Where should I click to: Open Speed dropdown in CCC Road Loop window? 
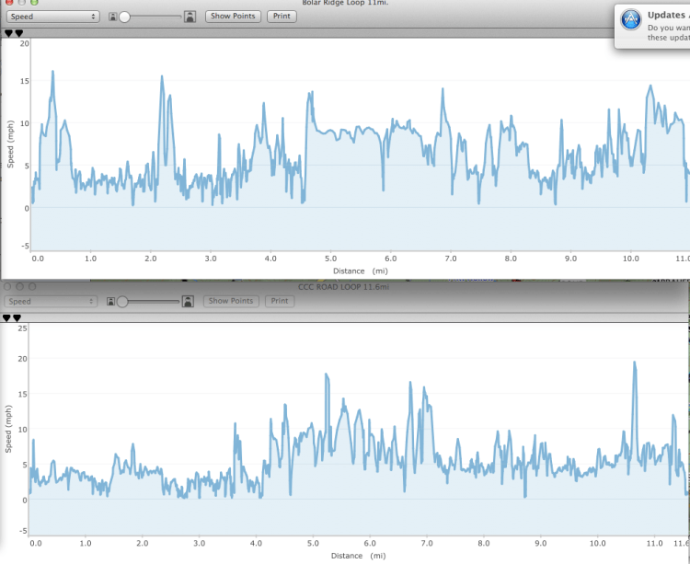(x=52, y=301)
